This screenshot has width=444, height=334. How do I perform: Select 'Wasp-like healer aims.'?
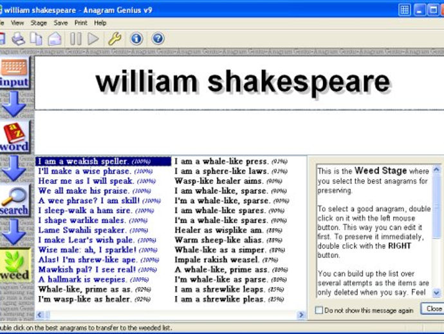pos(228,181)
